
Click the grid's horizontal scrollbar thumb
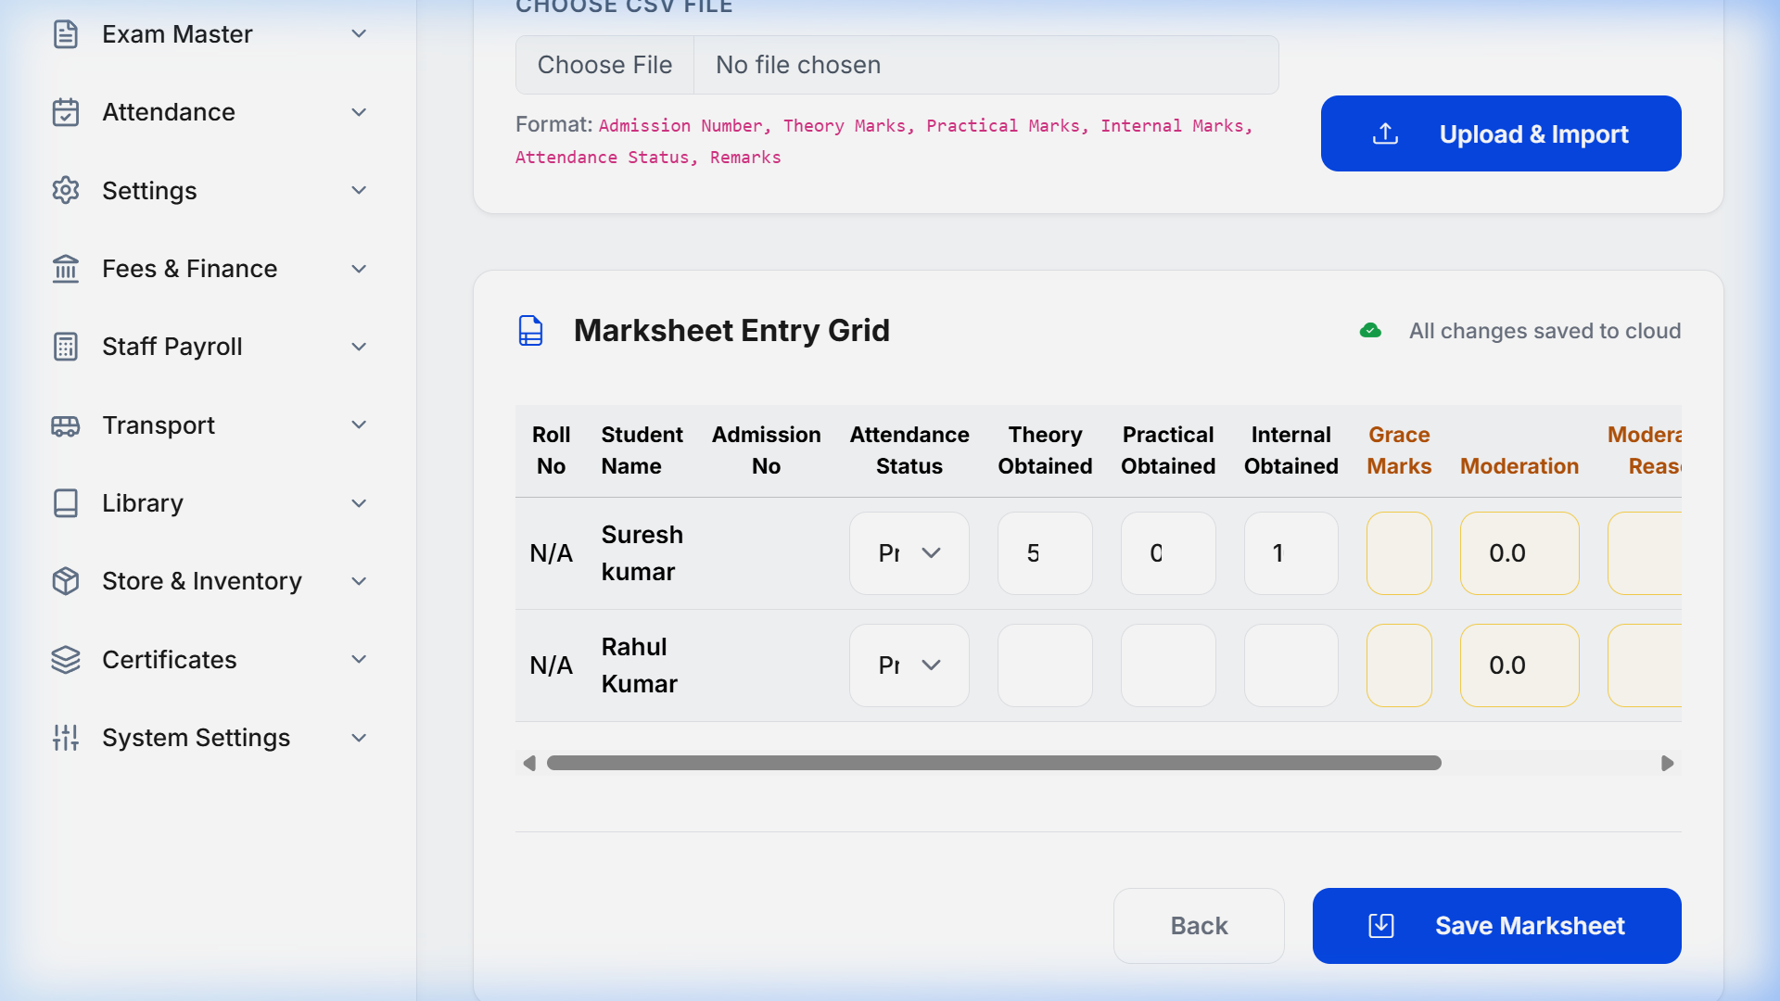994,763
